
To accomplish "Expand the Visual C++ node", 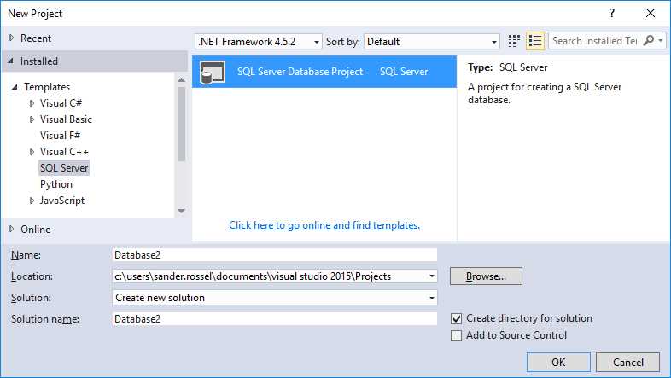I will tap(32, 152).
